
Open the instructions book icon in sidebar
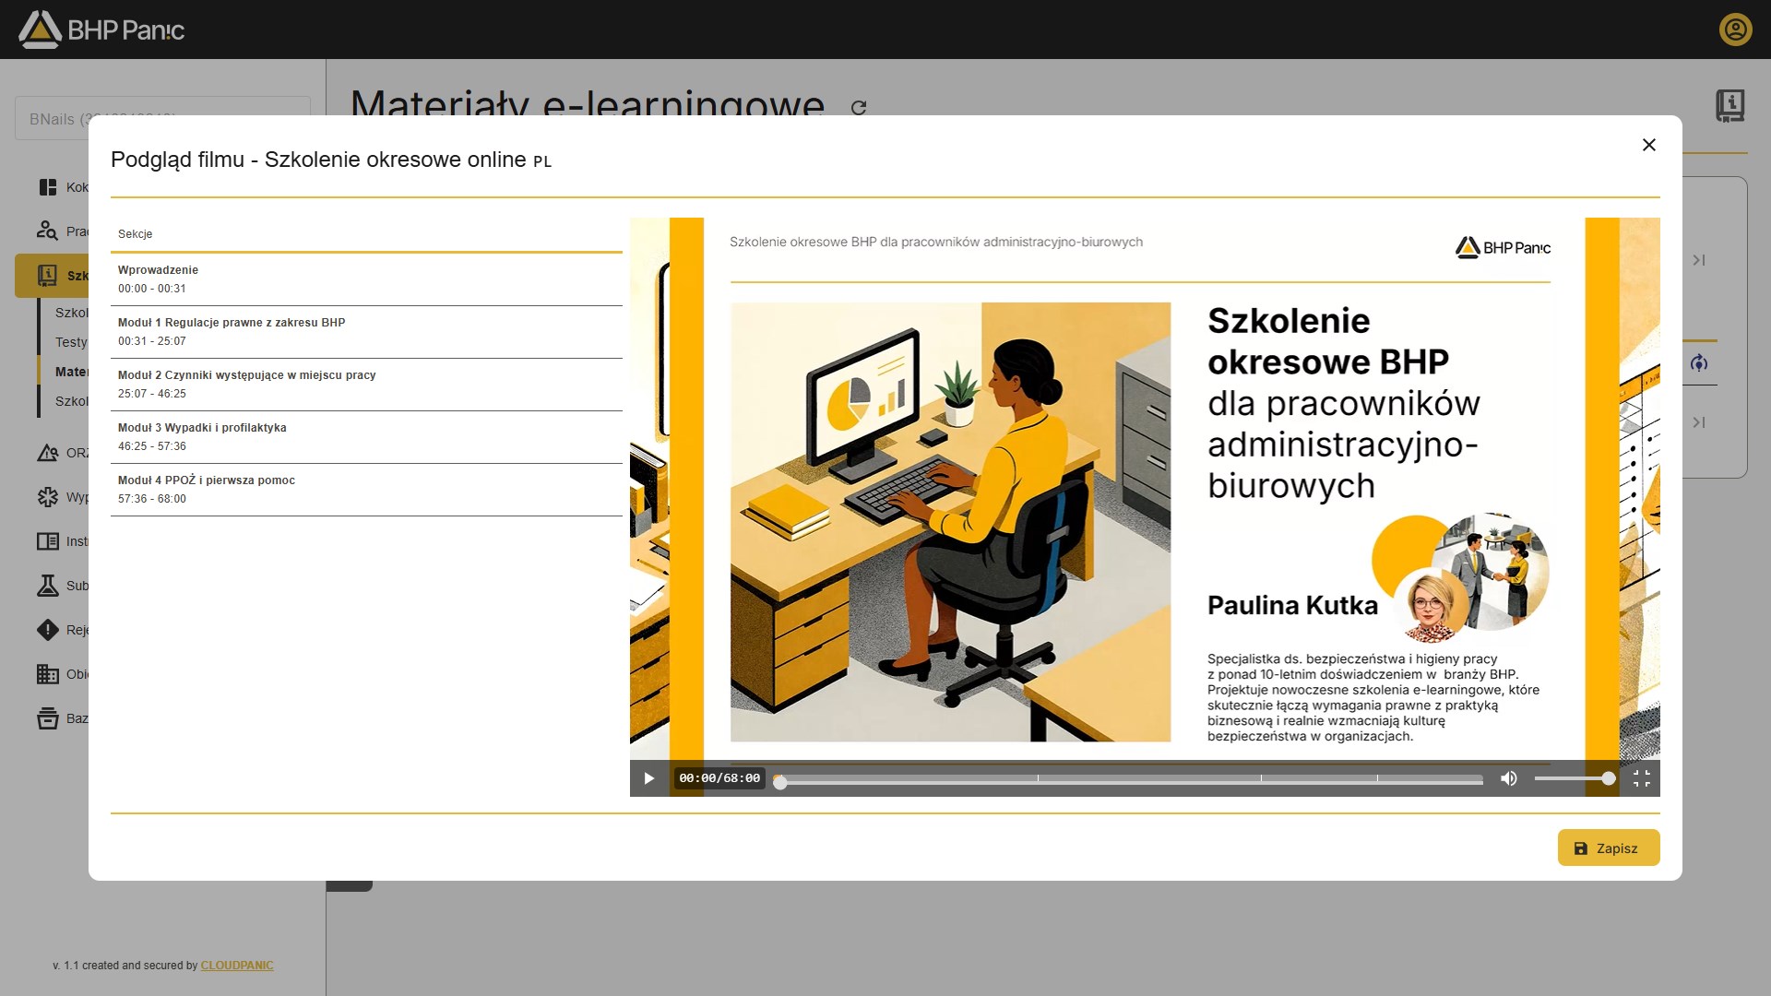pos(48,541)
